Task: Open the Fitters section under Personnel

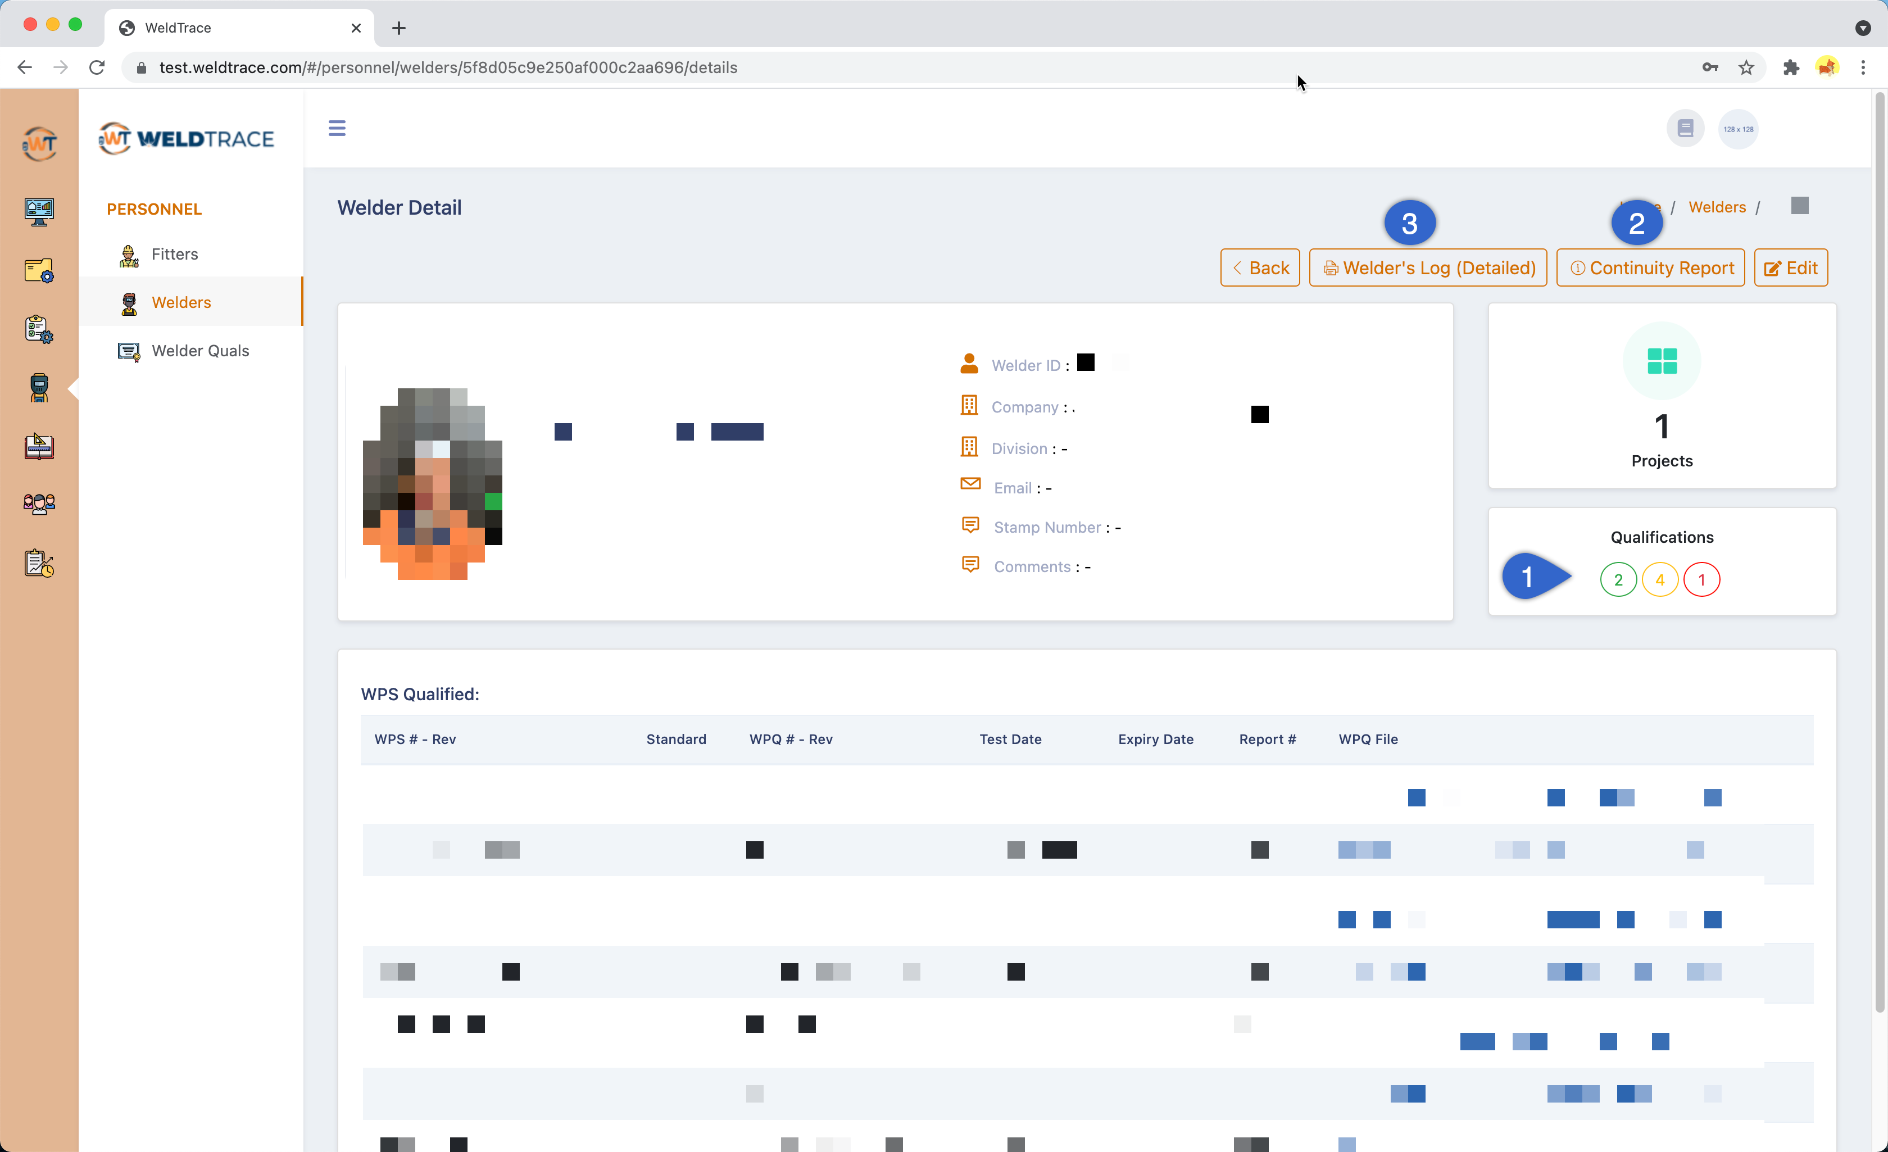Action: coord(174,253)
